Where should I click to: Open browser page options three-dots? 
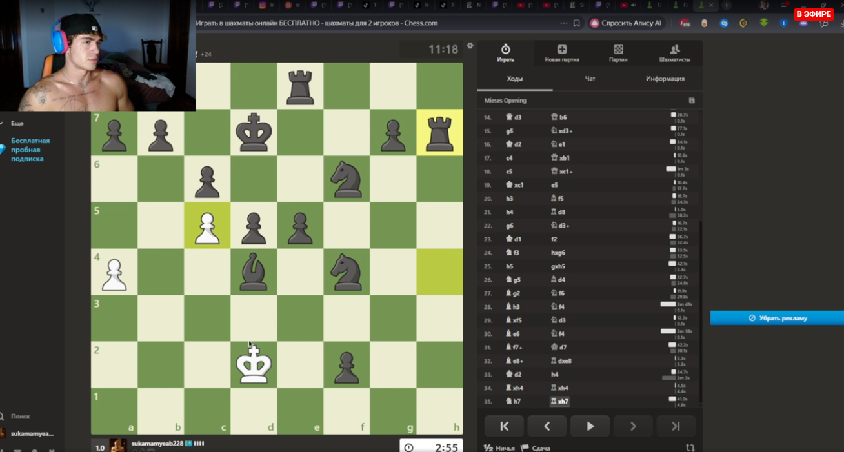click(564, 23)
